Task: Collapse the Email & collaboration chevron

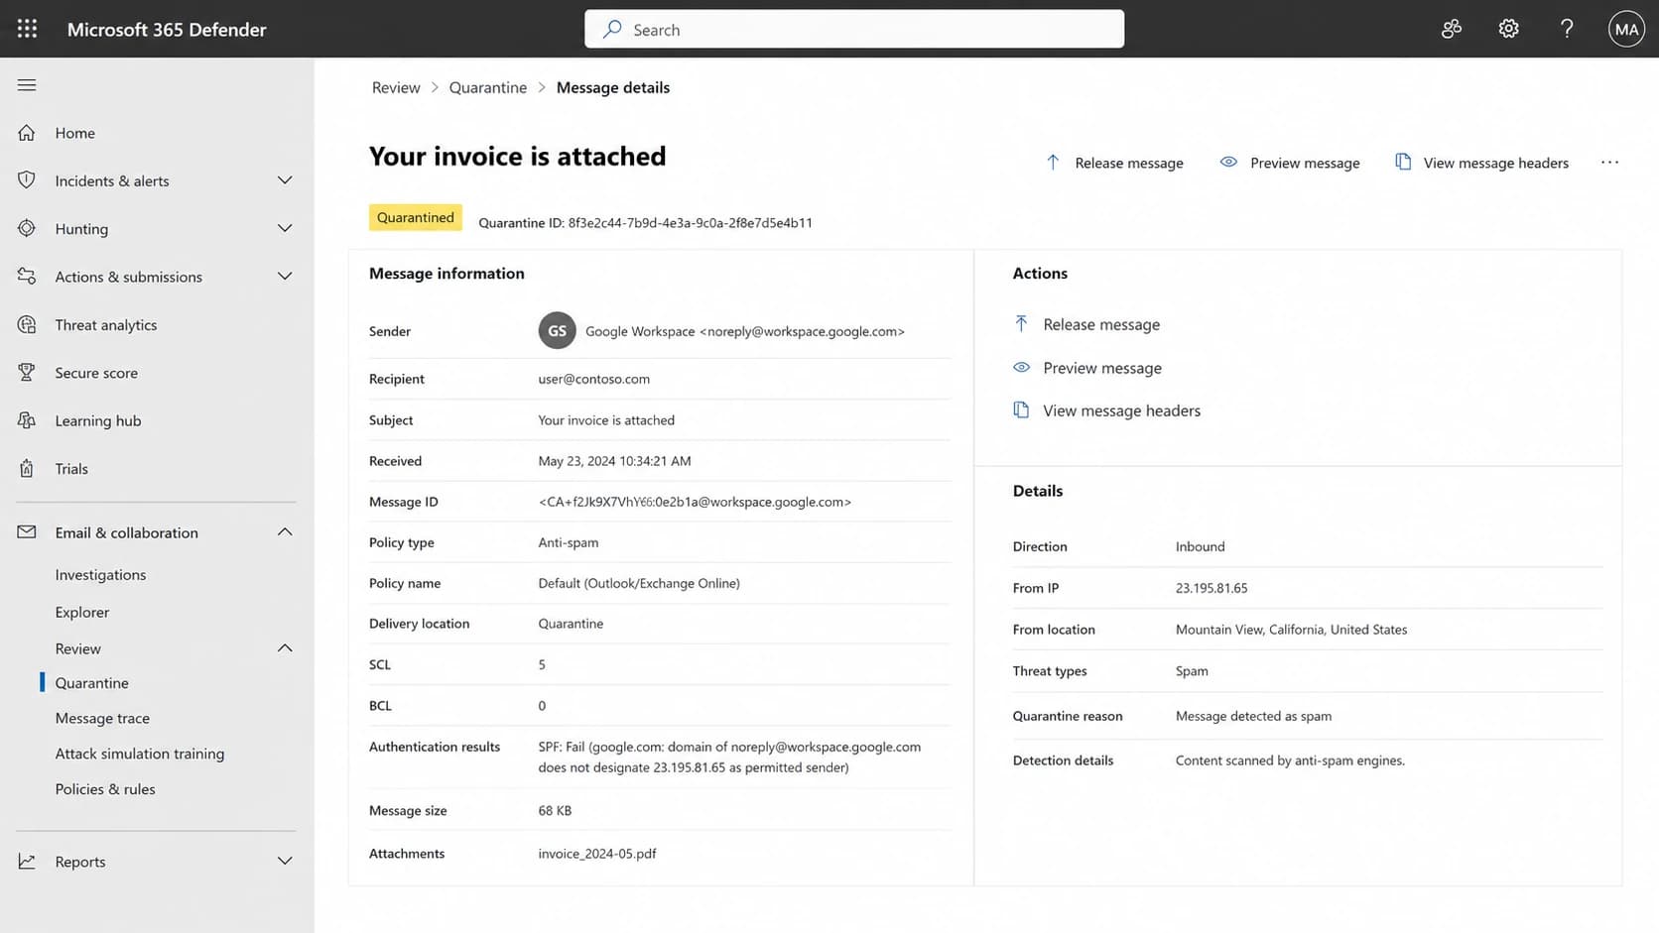Action: (285, 532)
